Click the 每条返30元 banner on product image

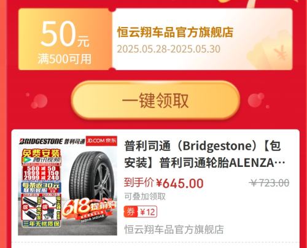(41, 187)
